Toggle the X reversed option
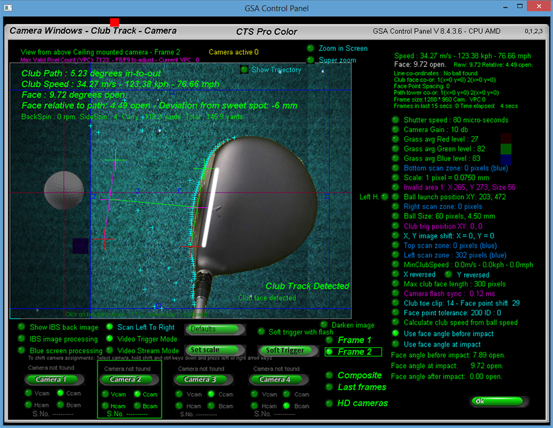553x428 pixels. (x=395, y=274)
